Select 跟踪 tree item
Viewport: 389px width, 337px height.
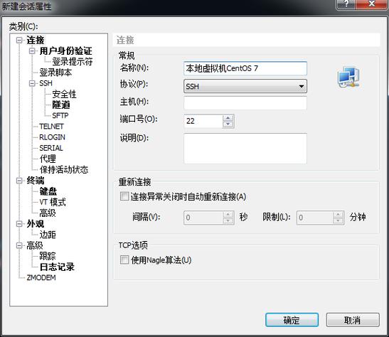[x=48, y=256]
